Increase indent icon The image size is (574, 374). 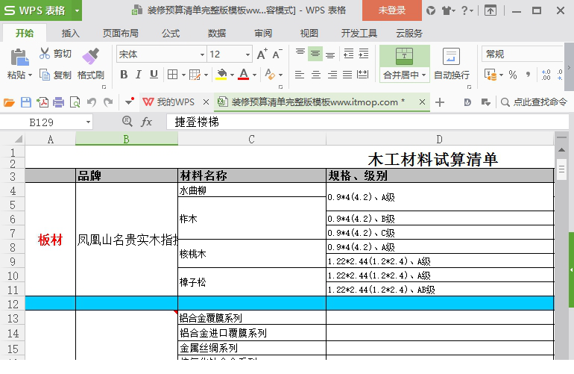pos(364,54)
